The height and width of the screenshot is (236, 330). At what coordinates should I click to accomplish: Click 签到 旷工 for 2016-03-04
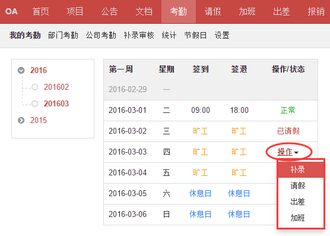[201, 172]
